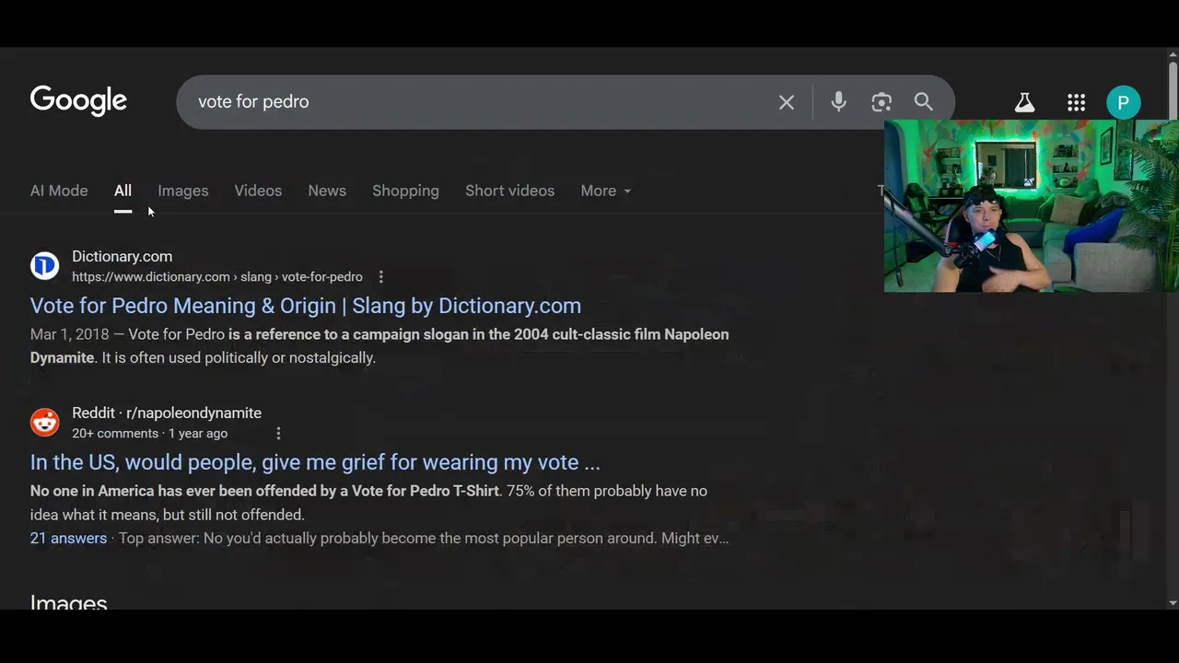Click the Google logo
The width and height of the screenshot is (1179, 663).
click(x=78, y=100)
